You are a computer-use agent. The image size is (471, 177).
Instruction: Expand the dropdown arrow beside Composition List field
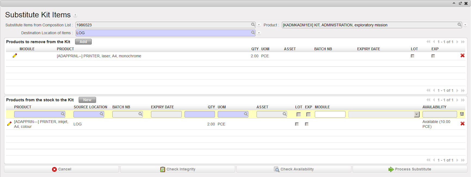click(259, 25)
